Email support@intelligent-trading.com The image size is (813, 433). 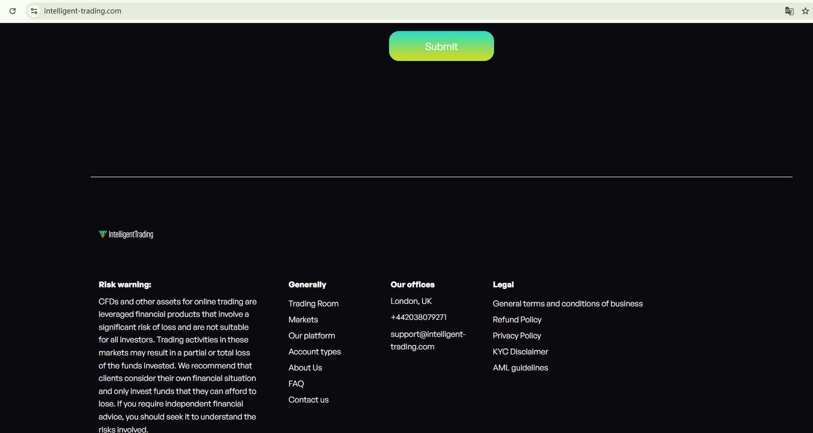[x=428, y=340]
